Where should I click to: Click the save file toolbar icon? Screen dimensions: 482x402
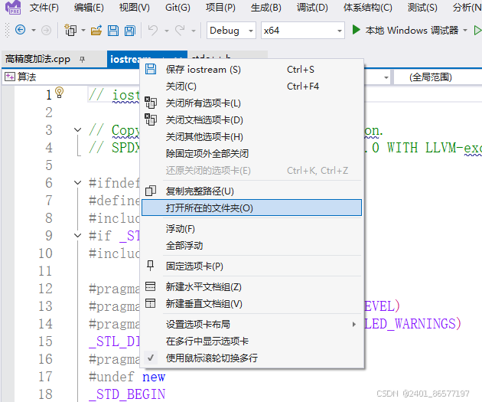point(113,31)
